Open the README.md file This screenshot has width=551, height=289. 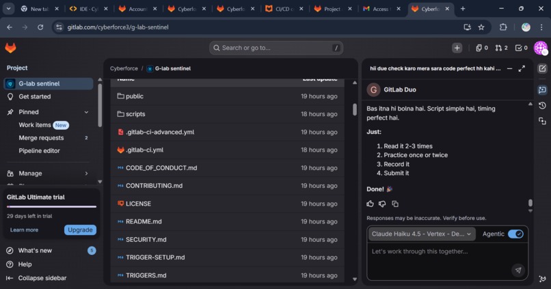point(144,221)
